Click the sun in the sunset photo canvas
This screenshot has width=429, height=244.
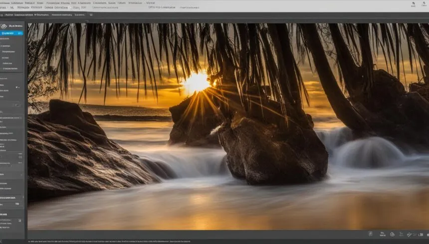pos(197,82)
